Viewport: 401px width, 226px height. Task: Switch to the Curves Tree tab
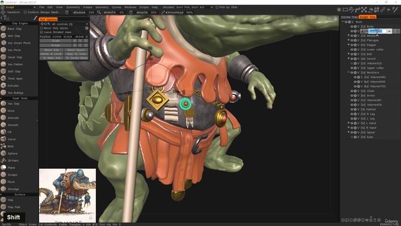click(x=350, y=17)
